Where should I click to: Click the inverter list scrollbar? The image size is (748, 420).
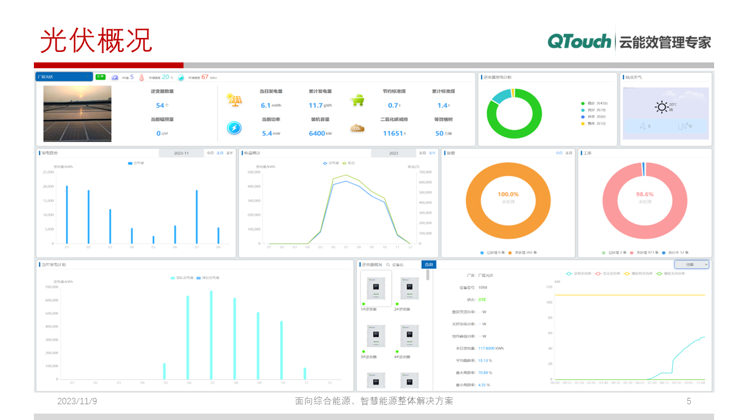(x=428, y=275)
